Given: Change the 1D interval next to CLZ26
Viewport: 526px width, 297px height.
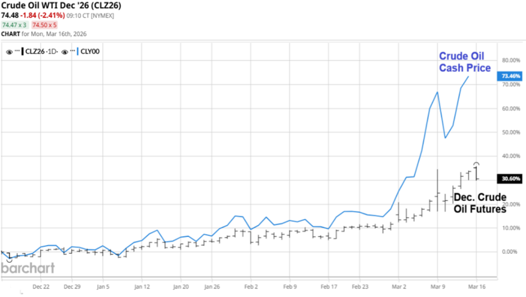Looking at the screenshot, I should pos(51,52).
